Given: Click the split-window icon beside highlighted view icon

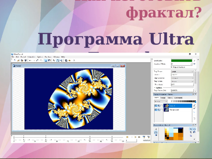Looking at the screenshot, I should (x=49, y=60).
